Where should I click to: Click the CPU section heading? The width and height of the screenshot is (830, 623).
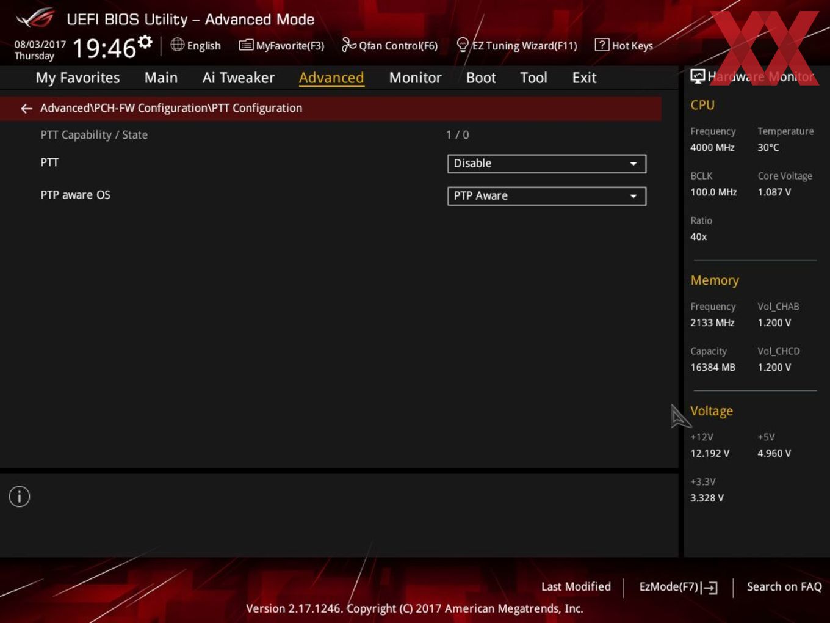click(702, 105)
